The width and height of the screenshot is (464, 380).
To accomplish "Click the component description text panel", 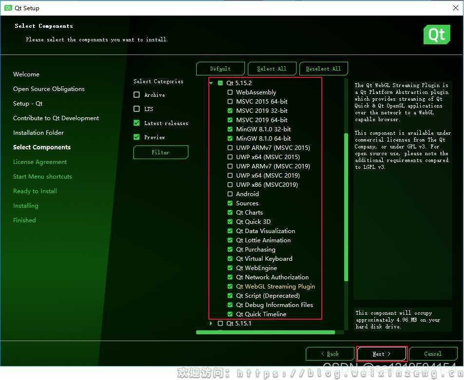I will point(403,190).
